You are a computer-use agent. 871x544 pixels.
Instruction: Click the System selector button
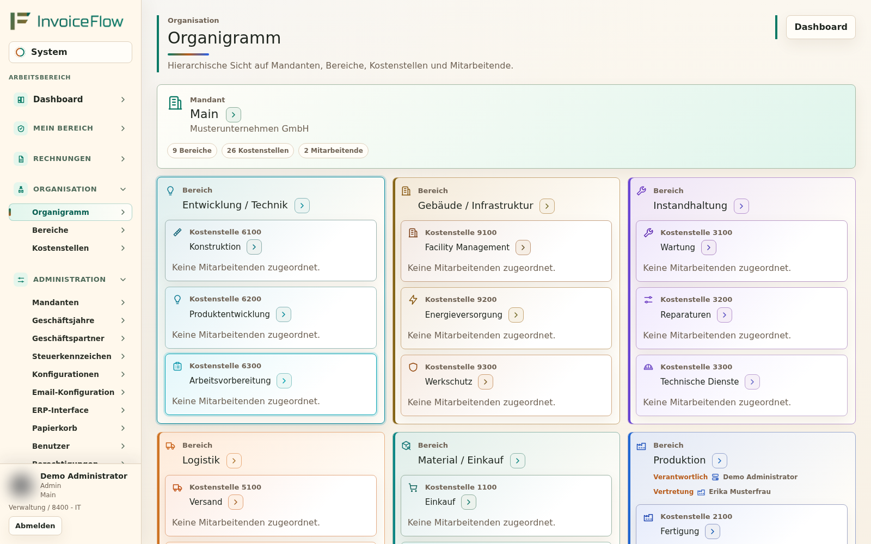coord(70,52)
